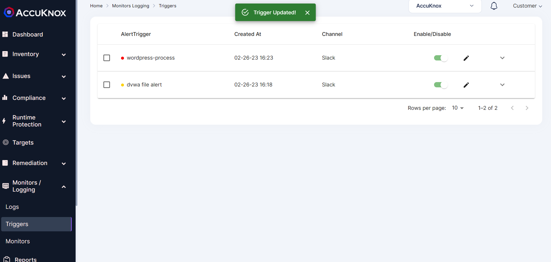Click the 02-26-23 16:18 timestamp
Image resolution: width=551 pixels, height=262 pixels.
point(254,85)
